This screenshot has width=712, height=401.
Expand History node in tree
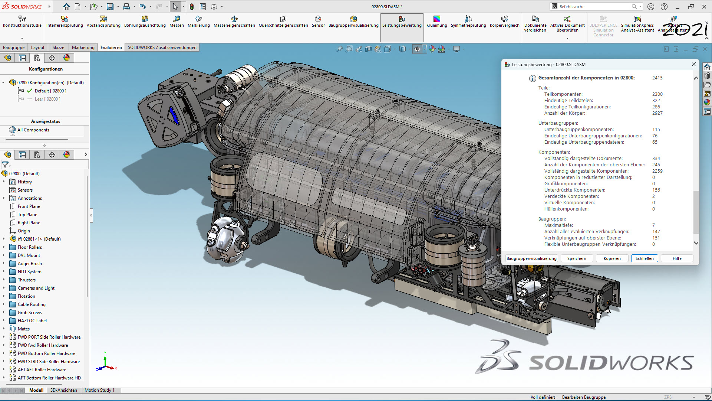[4, 182]
